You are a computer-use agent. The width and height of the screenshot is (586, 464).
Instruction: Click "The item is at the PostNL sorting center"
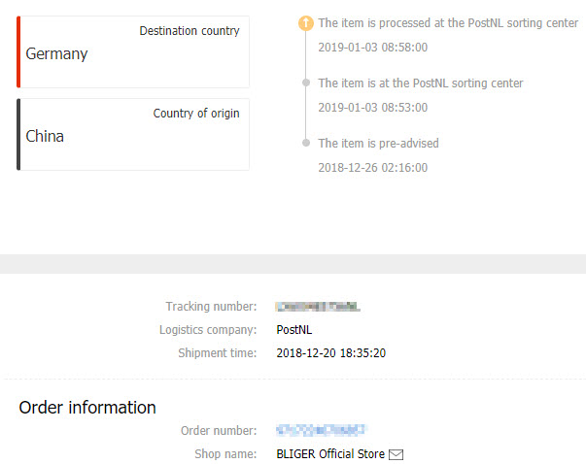click(x=421, y=83)
